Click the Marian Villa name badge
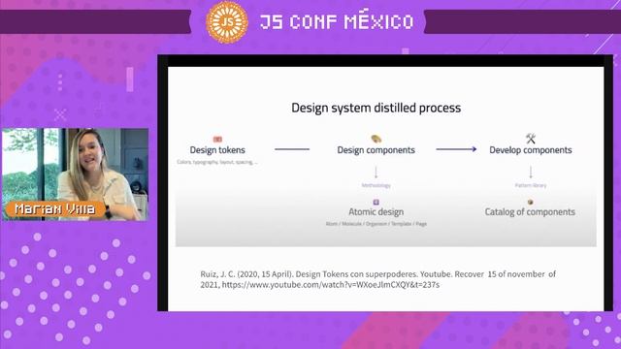 (55, 209)
